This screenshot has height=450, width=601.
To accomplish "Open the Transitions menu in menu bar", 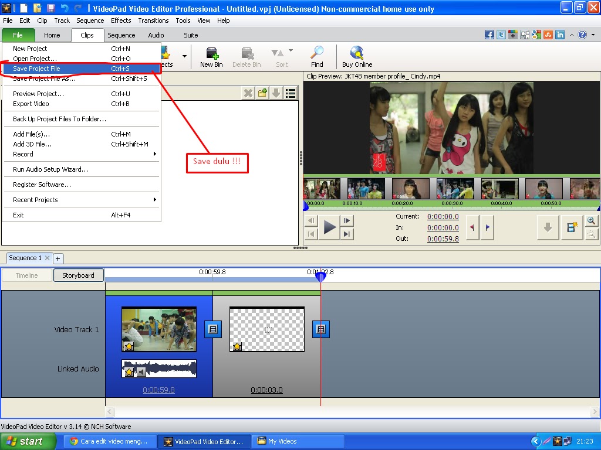I will (x=153, y=21).
